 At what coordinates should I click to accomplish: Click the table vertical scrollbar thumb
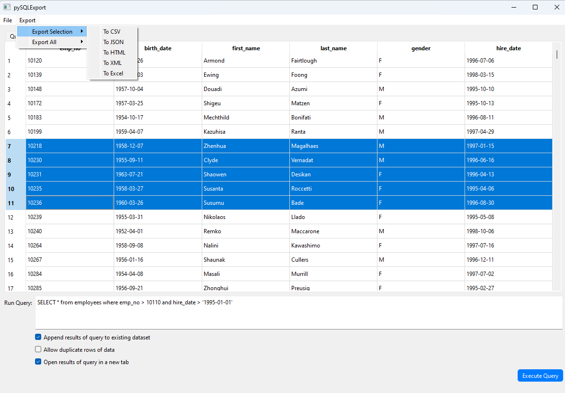pos(557,55)
